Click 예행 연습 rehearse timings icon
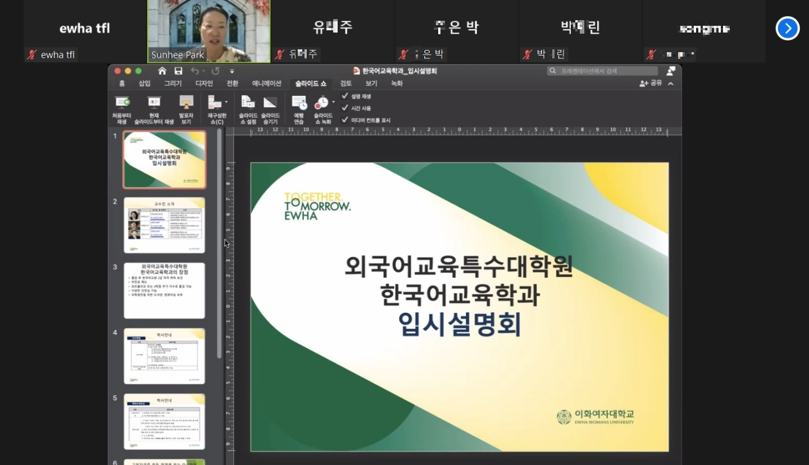This screenshot has height=465, width=809. (x=299, y=103)
